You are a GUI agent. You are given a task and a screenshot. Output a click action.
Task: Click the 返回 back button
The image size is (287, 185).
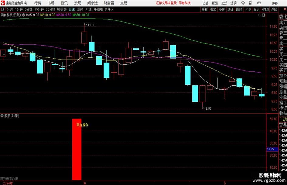[x=274, y=9]
